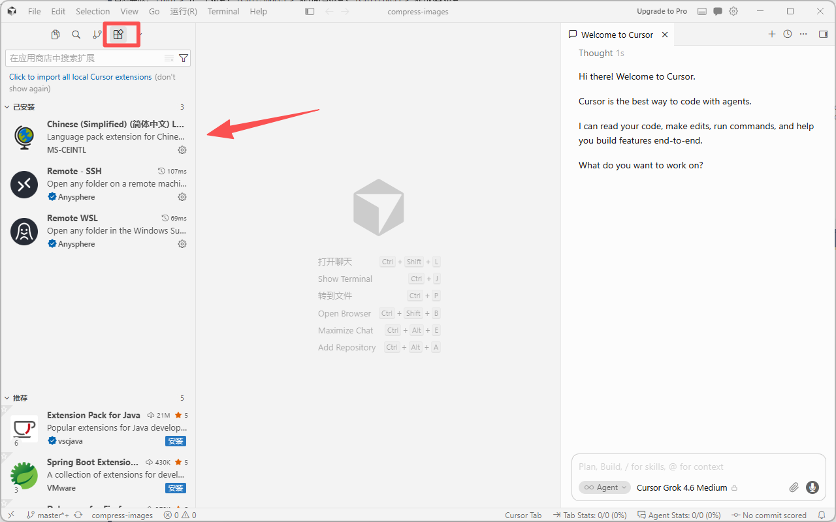Open Agent Stats in the status bar
Image resolution: width=836 pixels, height=522 pixels.
point(679,515)
